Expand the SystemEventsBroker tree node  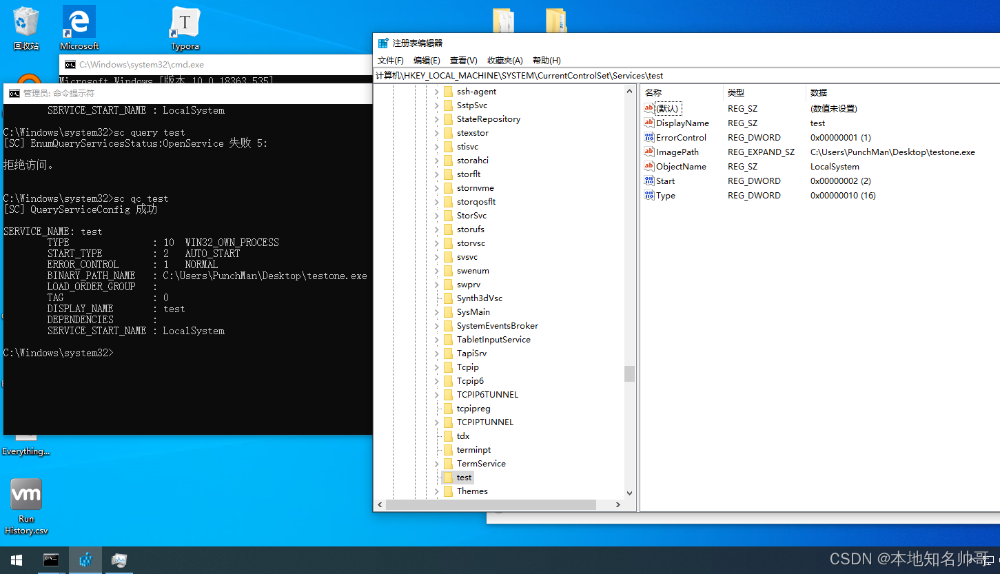(436, 326)
